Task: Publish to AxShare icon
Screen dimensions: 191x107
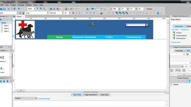Action: click(54, 9)
